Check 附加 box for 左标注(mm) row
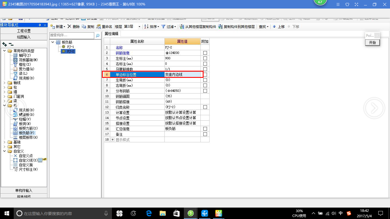This screenshot has height=219, width=390. 205,58
